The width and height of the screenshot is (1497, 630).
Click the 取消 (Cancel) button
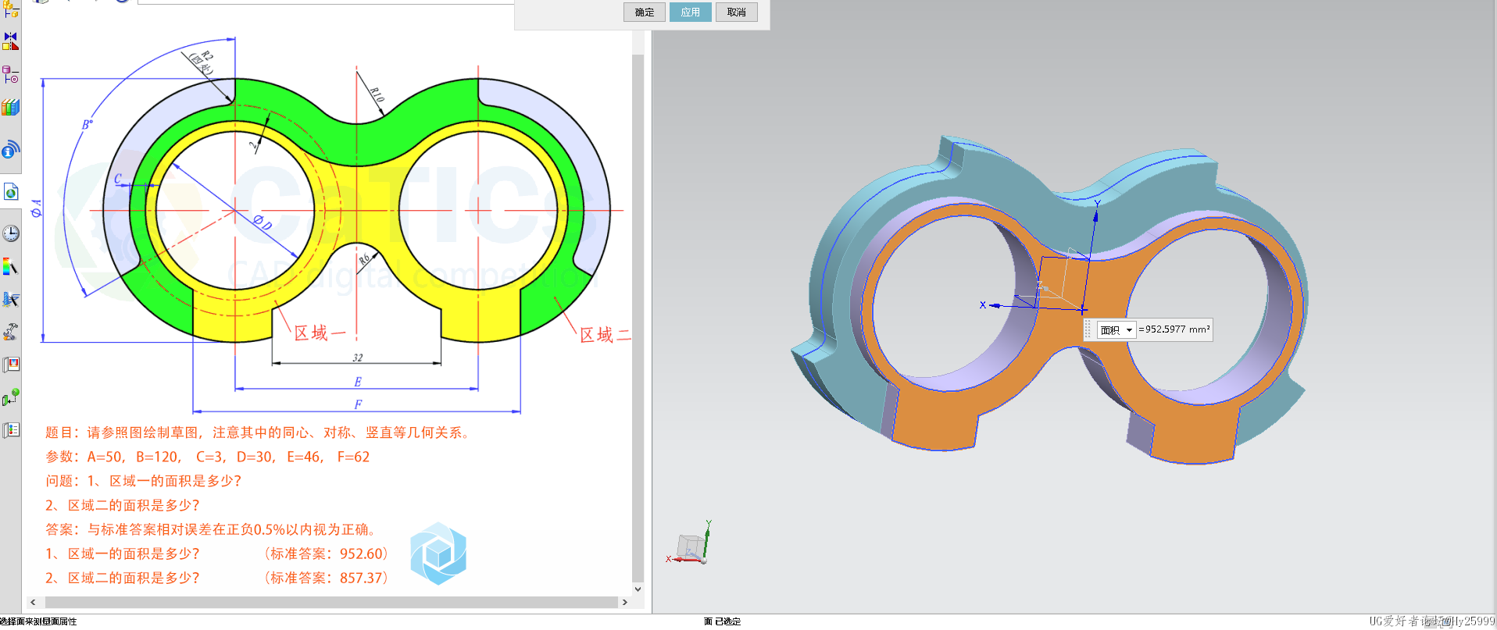[737, 12]
